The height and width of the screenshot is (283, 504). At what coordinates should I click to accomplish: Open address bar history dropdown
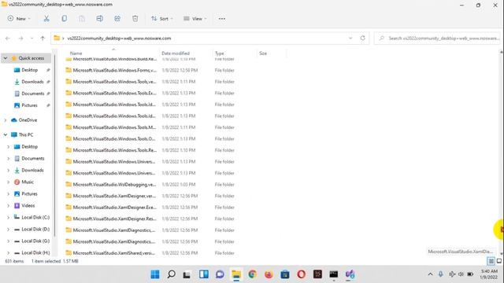[350, 39]
